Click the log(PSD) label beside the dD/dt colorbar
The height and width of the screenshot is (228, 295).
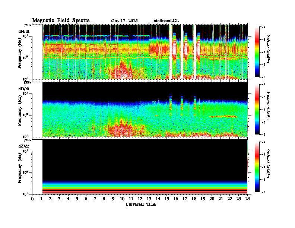pos(268,106)
